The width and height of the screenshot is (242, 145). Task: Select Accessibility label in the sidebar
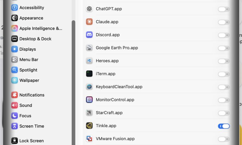tap(32, 8)
